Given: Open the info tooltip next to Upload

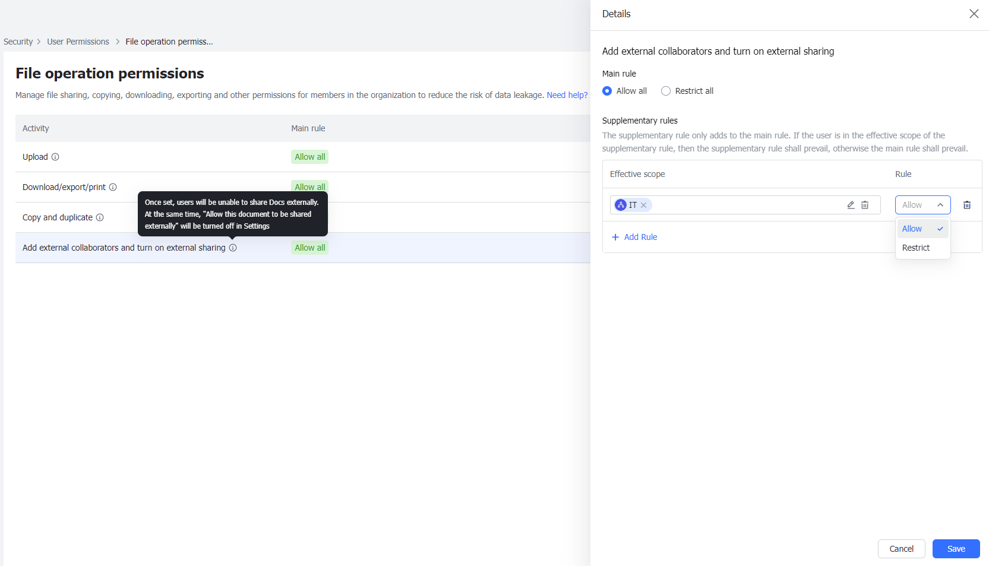Looking at the screenshot, I should point(56,157).
